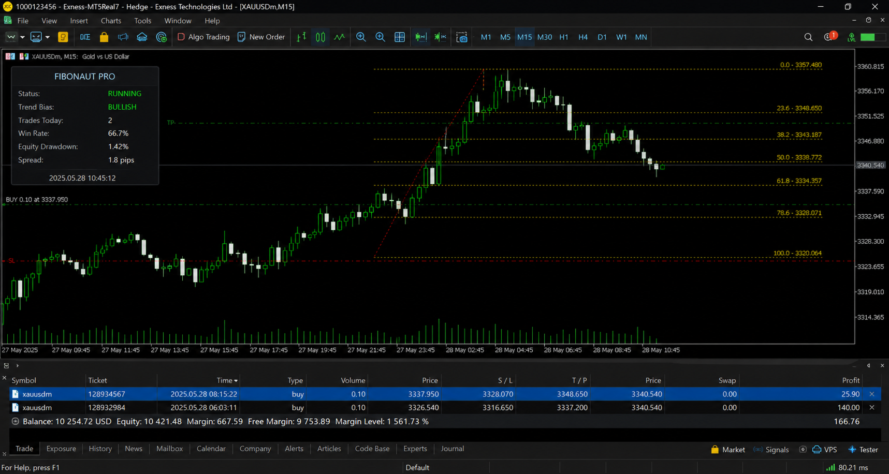Image resolution: width=889 pixels, height=474 pixels.
Task: Open VPS from the toolbox bar
Action: pyautogui.click(x=824, y=450)
